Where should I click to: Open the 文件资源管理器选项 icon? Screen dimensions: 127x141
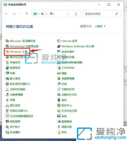(x=7, y=116)
